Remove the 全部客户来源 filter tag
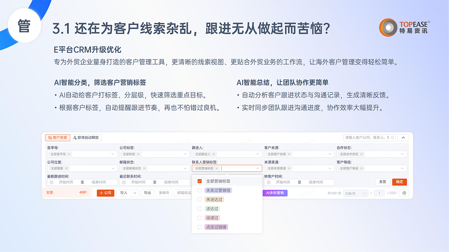The image size is (449, 252). [x=289, y=154]
